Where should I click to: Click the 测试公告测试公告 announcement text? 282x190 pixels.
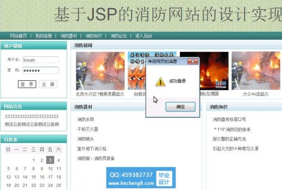tap(32, 124)
